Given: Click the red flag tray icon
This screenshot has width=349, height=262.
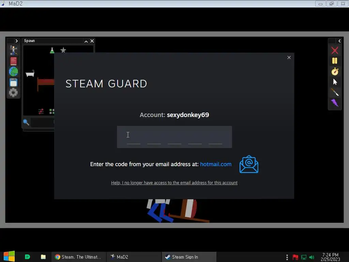Looking at the screenshot, I should pos(295,257).
